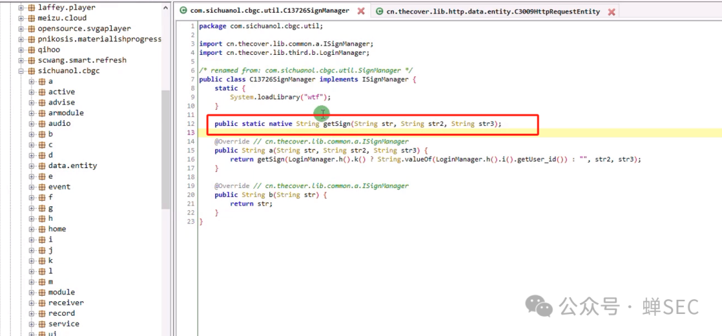This screenshot has height=336, width=722.
Task: Expand the event subpackage node
Action: point(31,187)
